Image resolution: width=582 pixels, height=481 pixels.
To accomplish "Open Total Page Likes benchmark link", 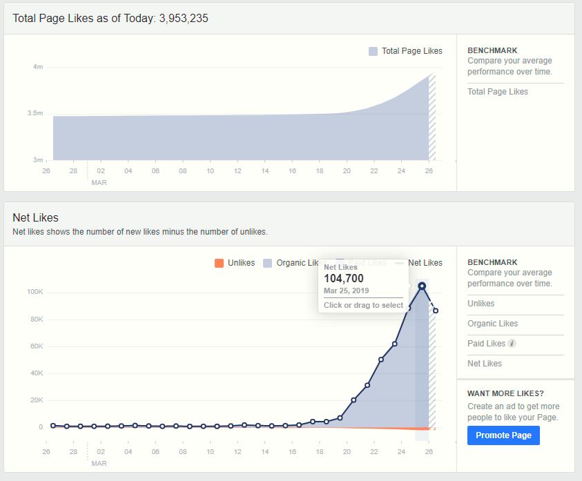I will (497, 92).
